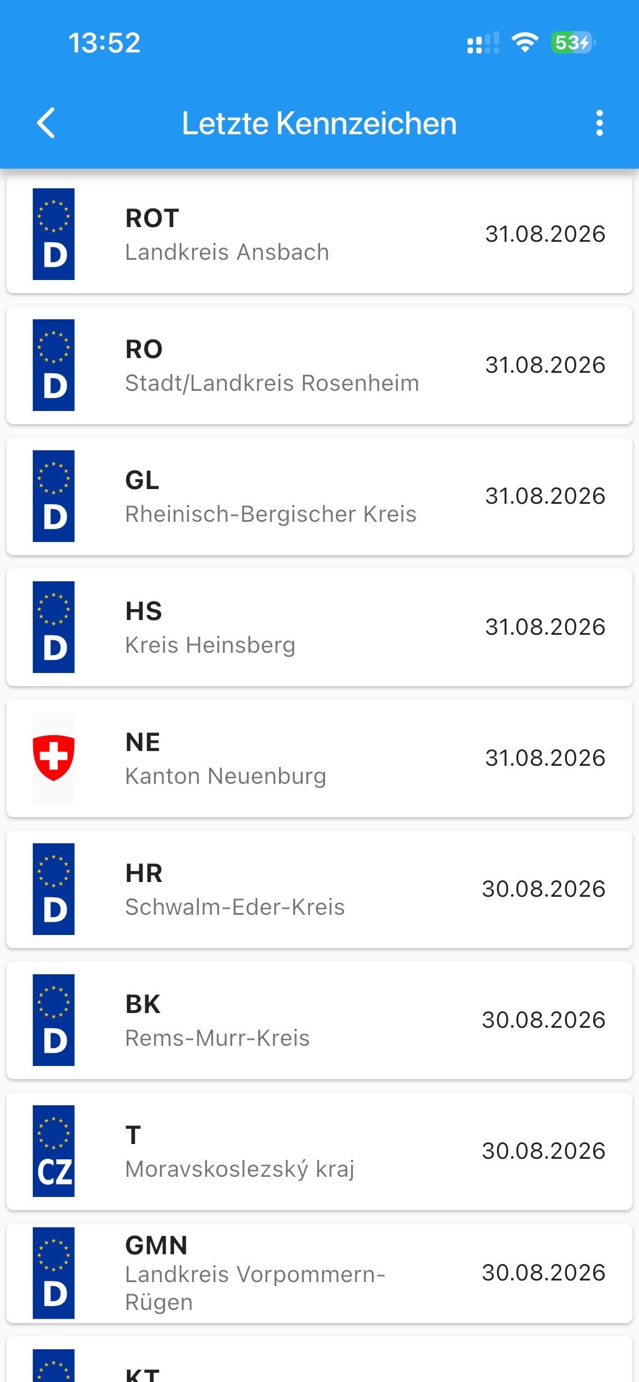
Task: Open the Kanton Neuenburg entry
Action: pos(319,758)
